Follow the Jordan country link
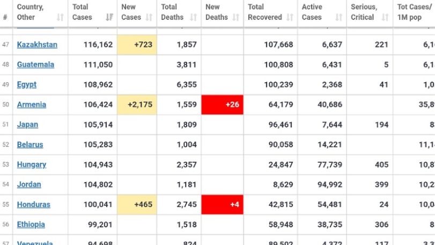This screenshot has width=435, height=245. point(29,185)
